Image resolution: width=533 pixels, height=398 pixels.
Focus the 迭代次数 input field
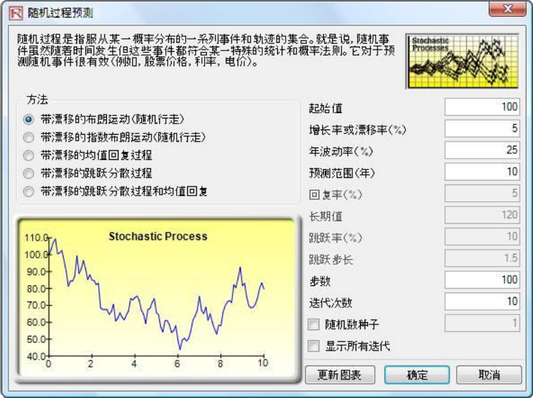point(482,301)
